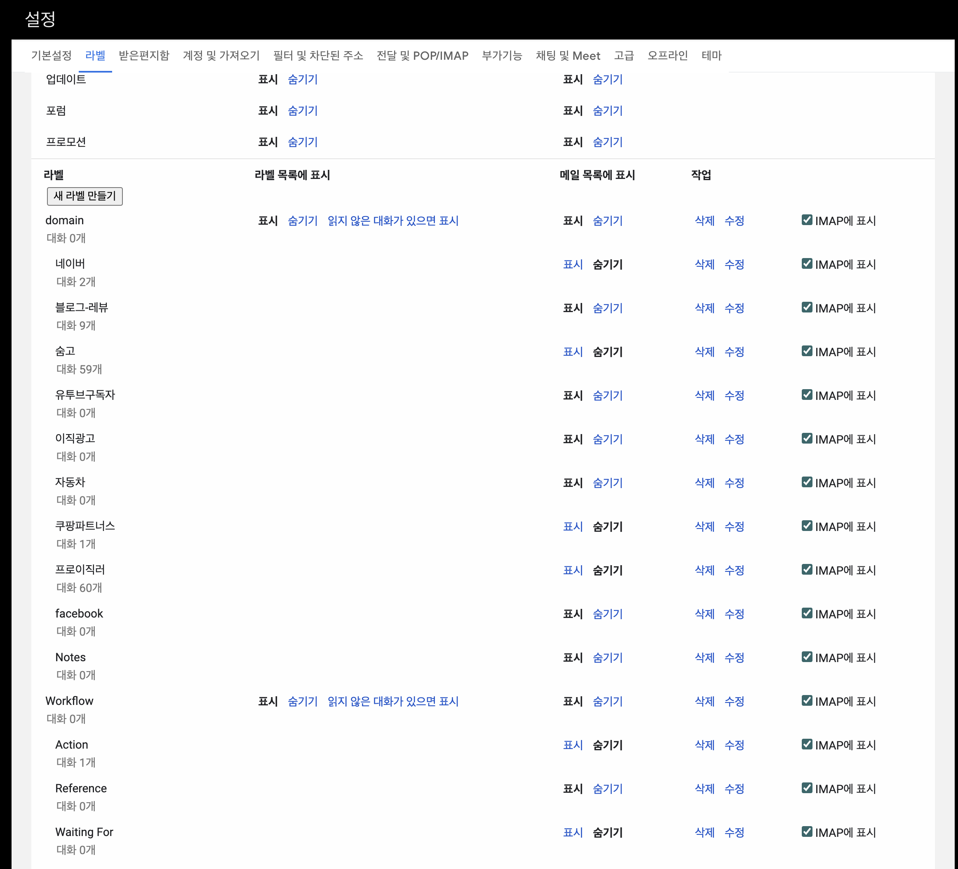This screenshot has height=869, width=958.
Task: Click 숨기기 in label list for 프로모션
Action: pos(302,141)
